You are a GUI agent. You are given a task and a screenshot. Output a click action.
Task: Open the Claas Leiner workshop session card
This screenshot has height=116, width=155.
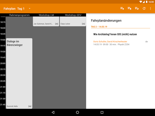pos(73,21)
